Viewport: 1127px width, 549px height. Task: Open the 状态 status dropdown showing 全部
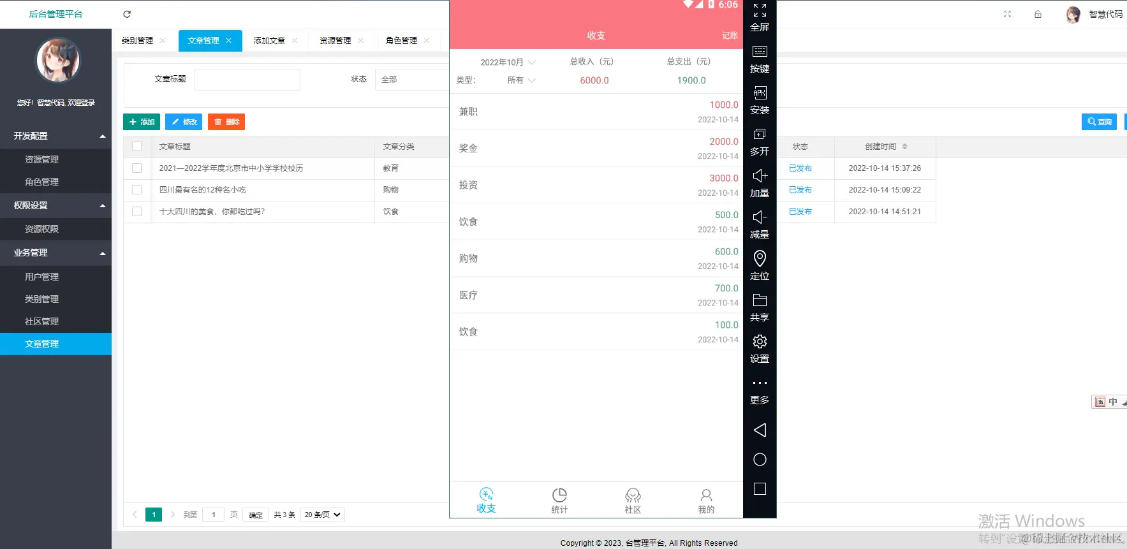click(x=412, y=80)
